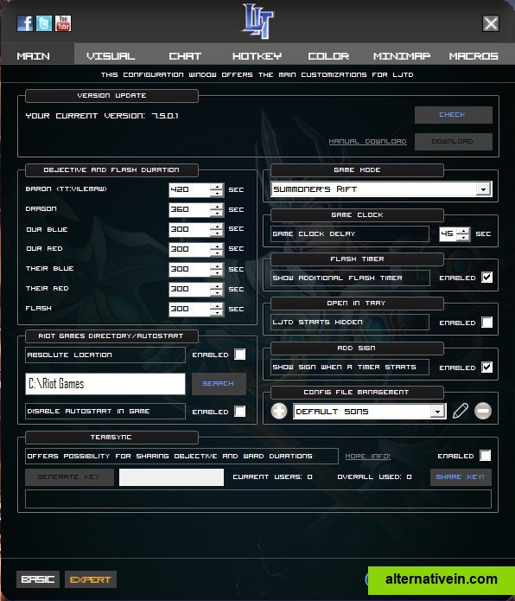This screenshot has width=515, height=601.
Task: Open the Twitter page icon
Action: 44,23
